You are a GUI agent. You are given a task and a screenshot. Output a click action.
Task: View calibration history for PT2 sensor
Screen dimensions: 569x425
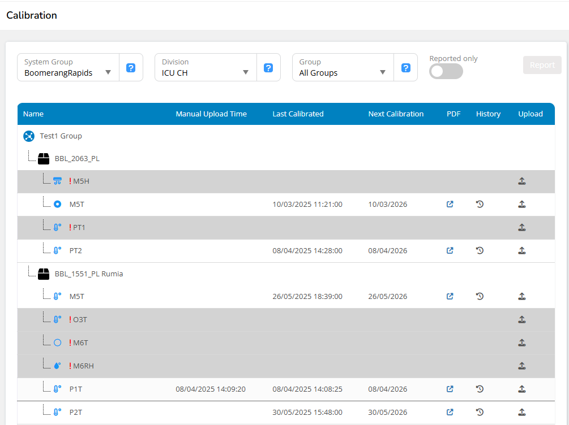coord(480,250)
